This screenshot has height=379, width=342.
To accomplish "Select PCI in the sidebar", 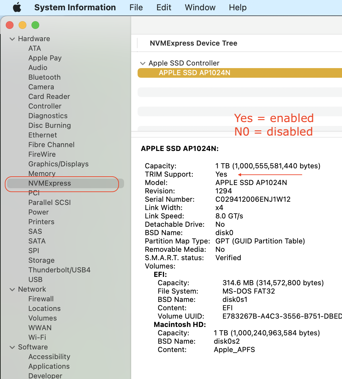I will tap(34, 193).
